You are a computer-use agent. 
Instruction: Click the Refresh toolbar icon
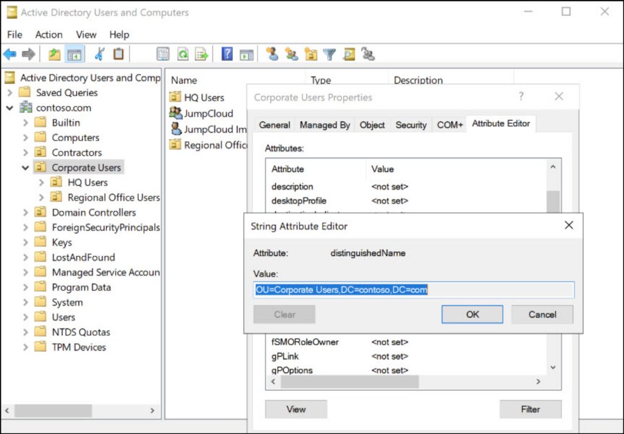[x=182, y=54]
